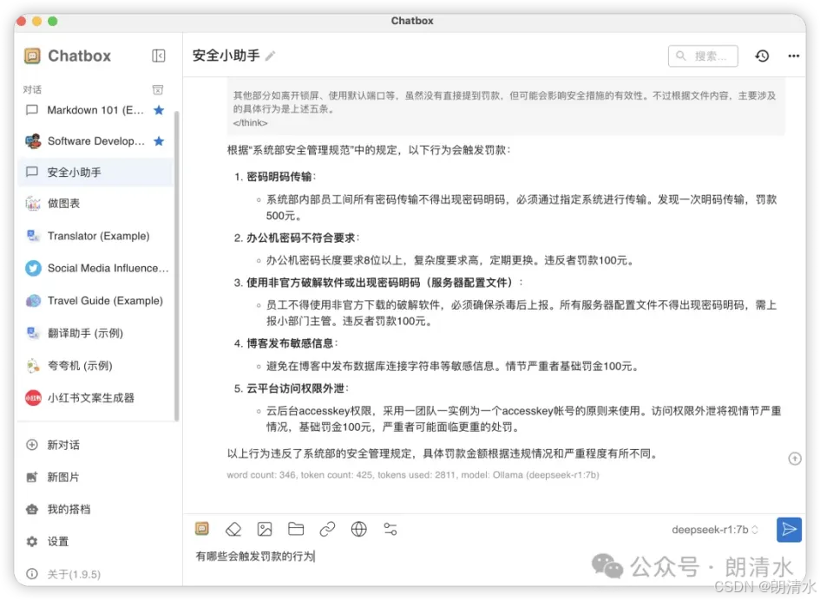This screenshot has height=600, width=820.
Task: Select the 安全小助手 conversation in the sidebar
Action: pos(95,172)
